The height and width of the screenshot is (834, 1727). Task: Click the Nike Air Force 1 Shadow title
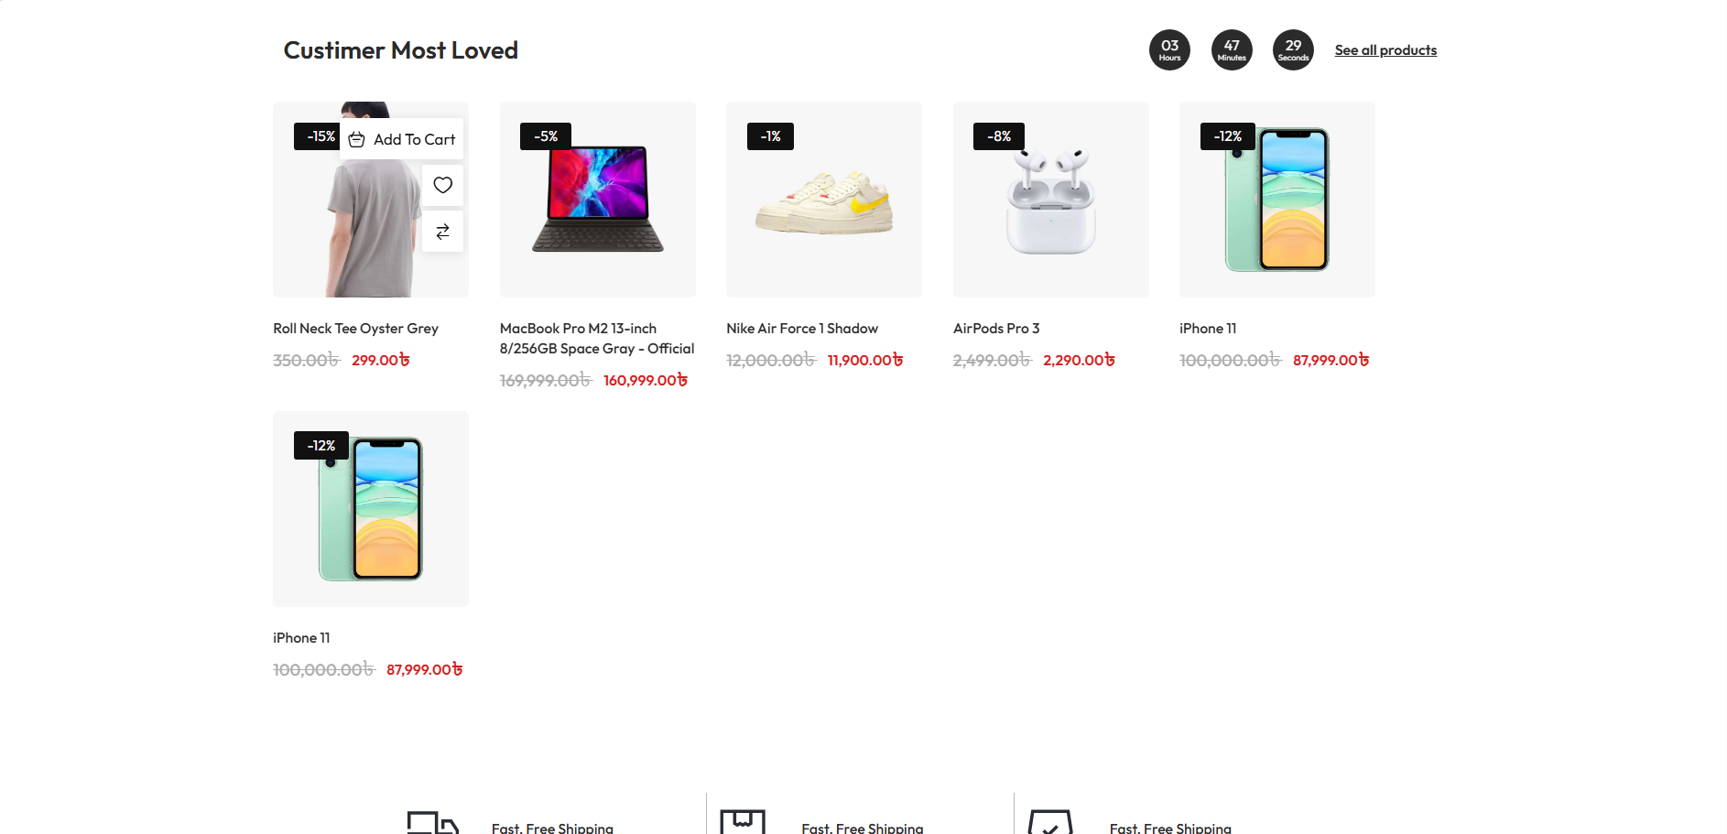802,329
